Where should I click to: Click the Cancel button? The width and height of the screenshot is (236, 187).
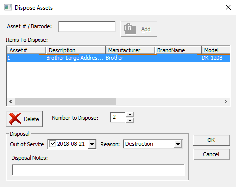tap(211, 154)
